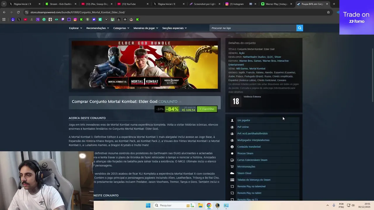
Task: Click the Conteúdo transferível download icon
Action: 232,147
